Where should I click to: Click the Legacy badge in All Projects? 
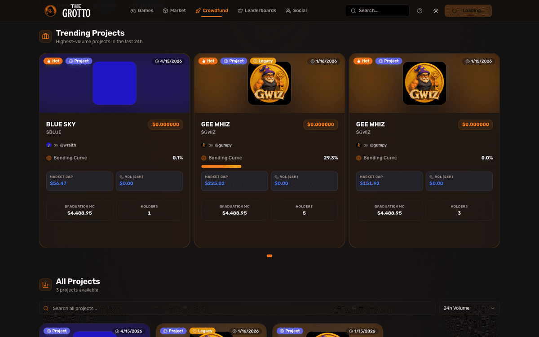203,331
